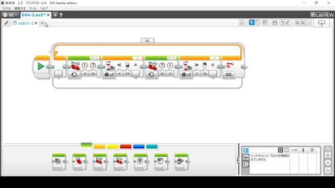
Task: Pick the Medium Motor block in palette
Action: (x=59, y=162)
